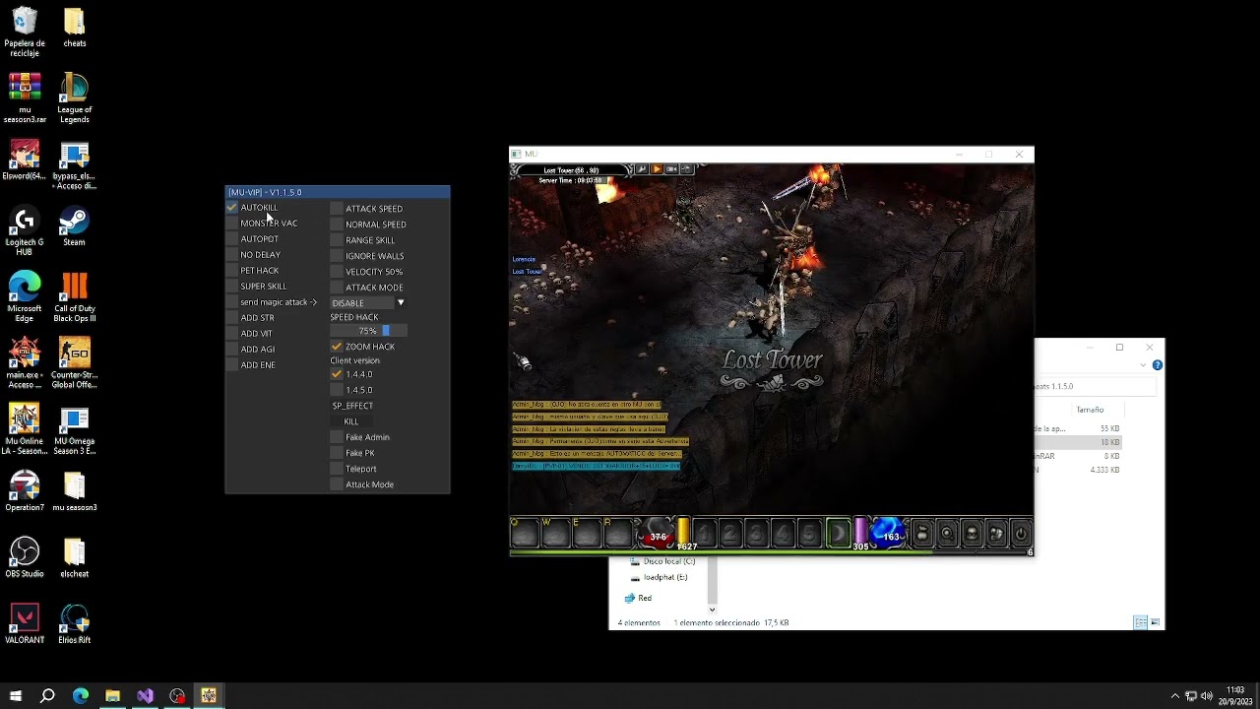
Task: Select the Counter-Strike Global Offensive icon
Action: pyautogui.click(x=74, y=362)
